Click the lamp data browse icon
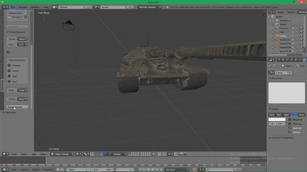This screenshot has width=307, height=172. click(x=272, y=73)
